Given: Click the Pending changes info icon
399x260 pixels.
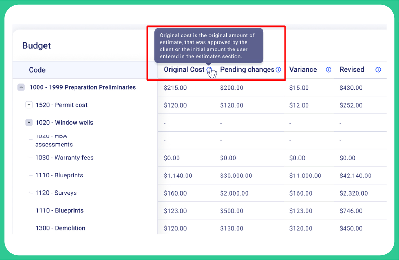Looking at the screenshot, I should [x=278, y=70].
